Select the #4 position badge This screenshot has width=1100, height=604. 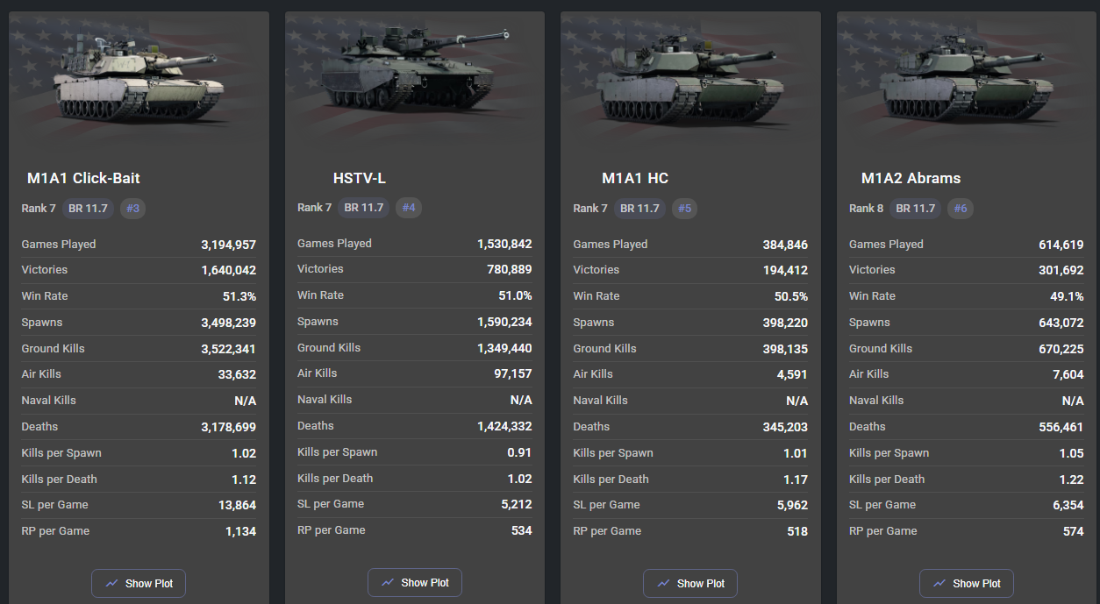click(x=409, y=208)
